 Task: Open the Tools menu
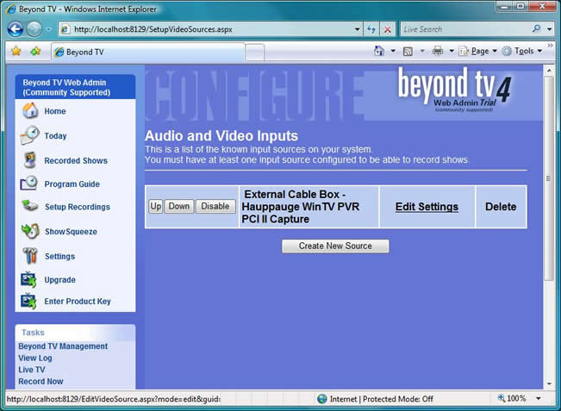pos(522,51)
